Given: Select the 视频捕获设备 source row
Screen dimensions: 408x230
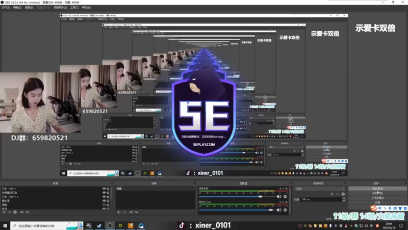Looking at the screenshot, I should point(51,193).
